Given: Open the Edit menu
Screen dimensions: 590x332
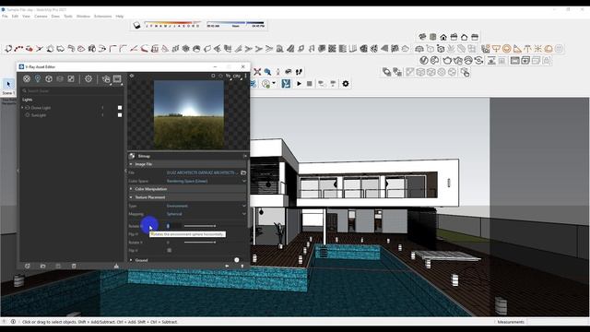Looking at the screenshot, I should click(15, 17).
